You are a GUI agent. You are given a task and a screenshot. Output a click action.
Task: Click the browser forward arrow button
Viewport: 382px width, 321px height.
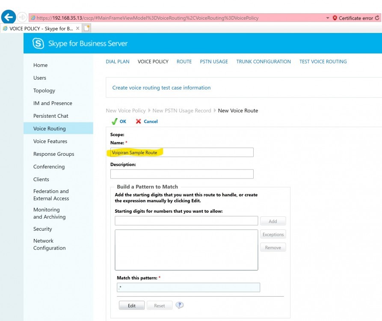[22, 17]
